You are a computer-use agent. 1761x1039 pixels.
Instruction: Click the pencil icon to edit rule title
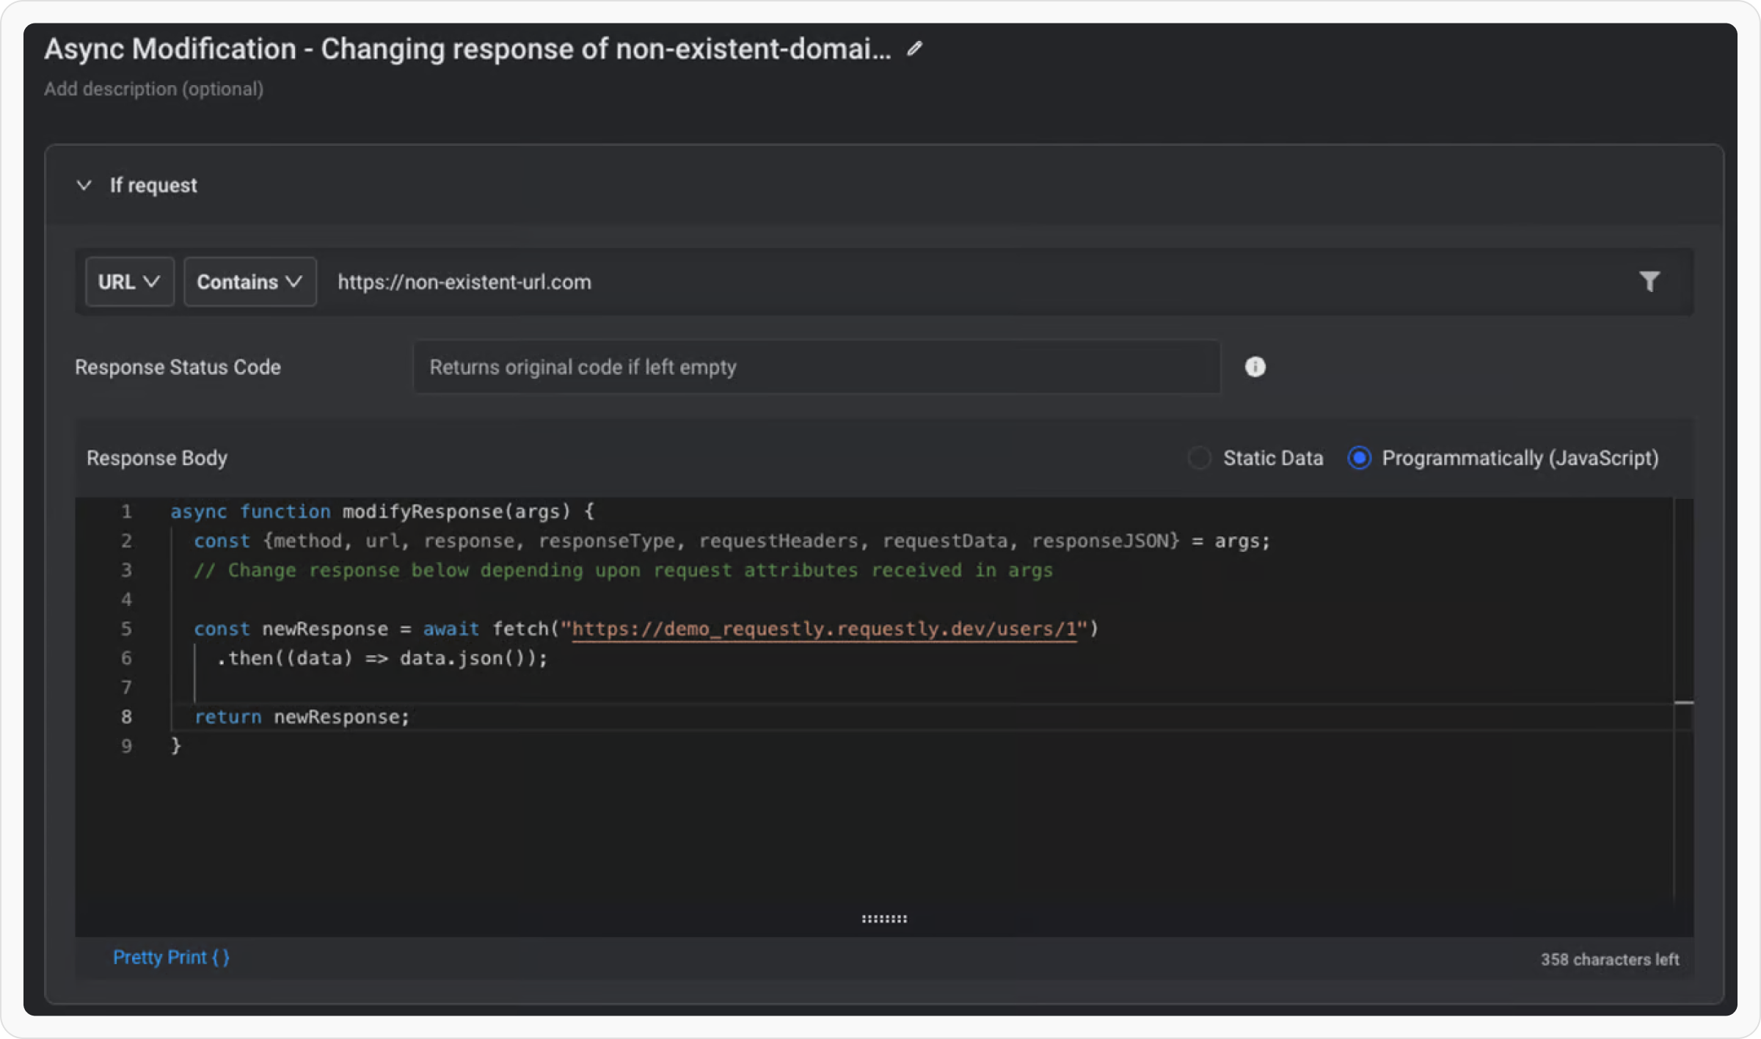tap(914, 49)
